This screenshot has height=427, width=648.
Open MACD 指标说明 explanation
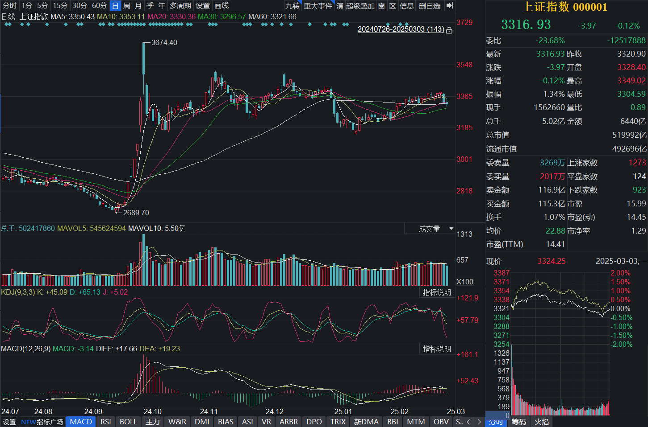(x=437, y=349)
